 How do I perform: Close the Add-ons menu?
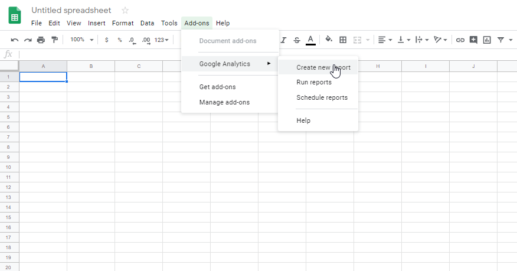pos(197,23)
